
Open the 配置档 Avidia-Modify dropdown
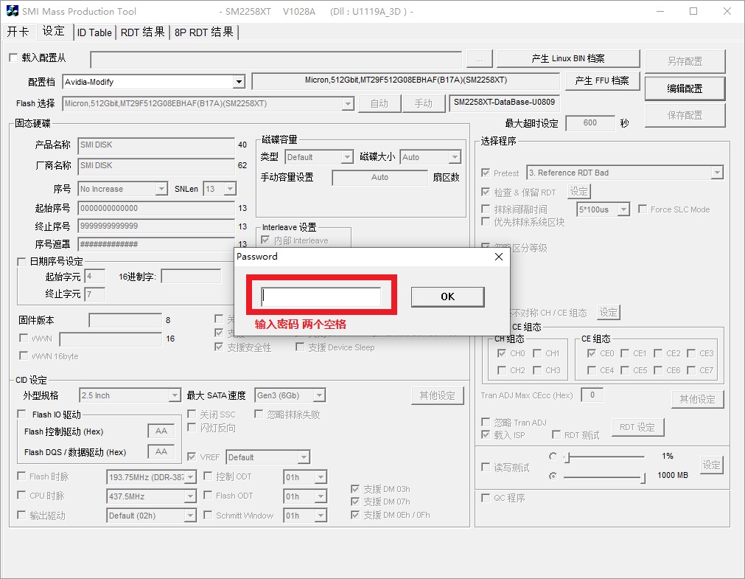pos(239,82)
